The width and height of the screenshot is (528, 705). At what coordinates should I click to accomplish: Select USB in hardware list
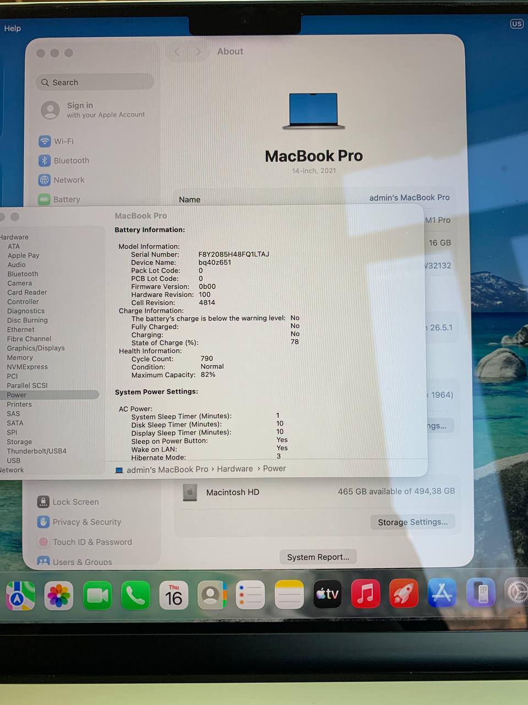coord(13,460)
